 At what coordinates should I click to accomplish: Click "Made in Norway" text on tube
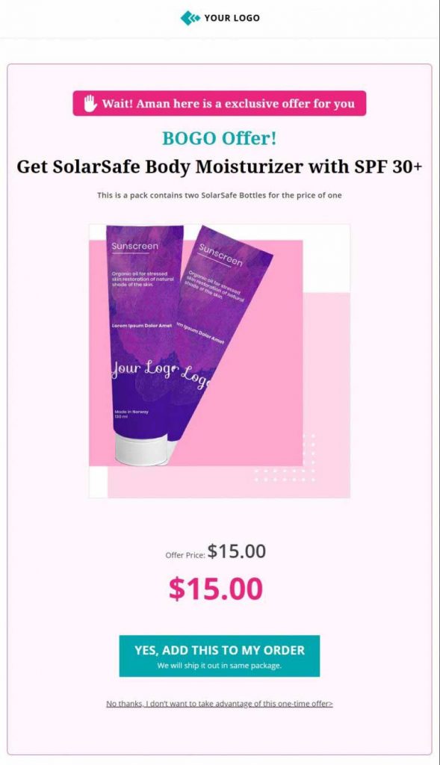pos(131,412)
